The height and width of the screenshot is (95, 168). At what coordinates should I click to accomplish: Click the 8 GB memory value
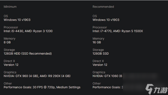pos(7,42)
